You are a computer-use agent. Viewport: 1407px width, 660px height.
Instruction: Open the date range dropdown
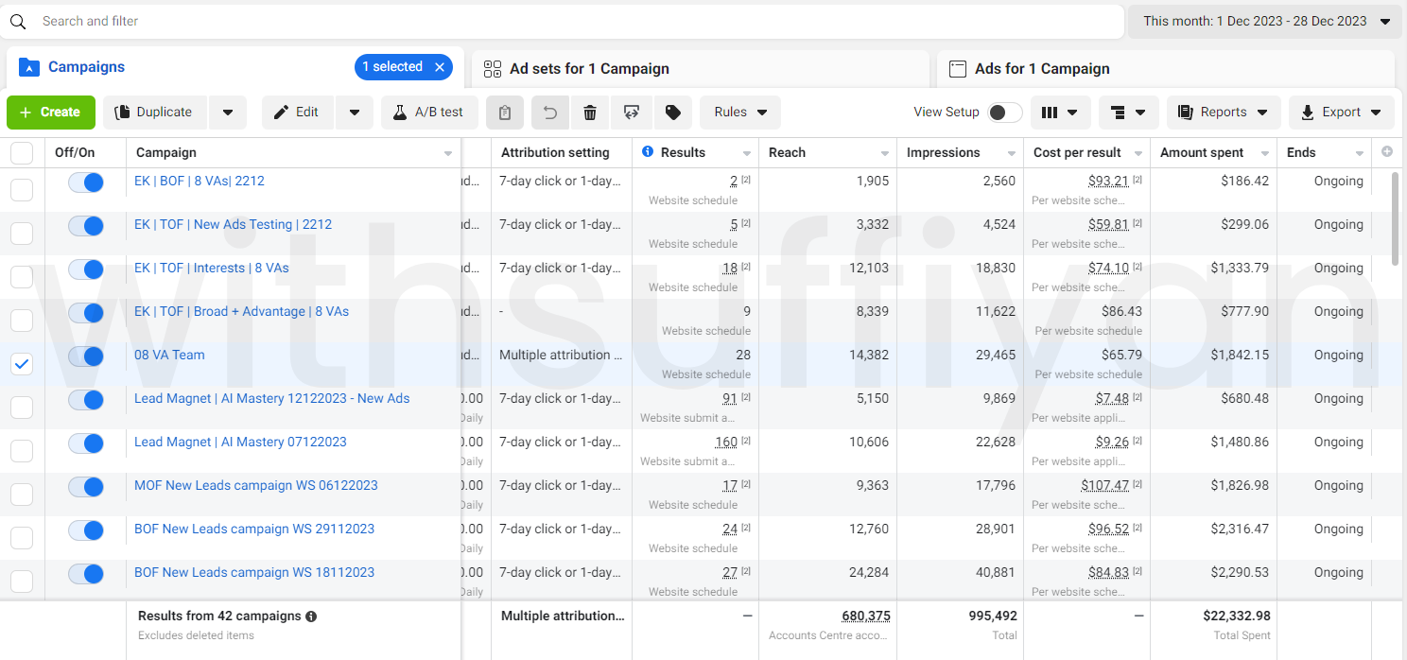1265,21
